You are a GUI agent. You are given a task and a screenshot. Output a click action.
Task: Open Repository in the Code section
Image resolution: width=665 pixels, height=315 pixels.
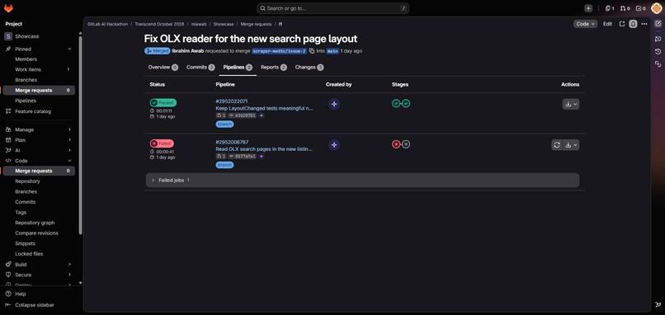[x=39, y=181]
